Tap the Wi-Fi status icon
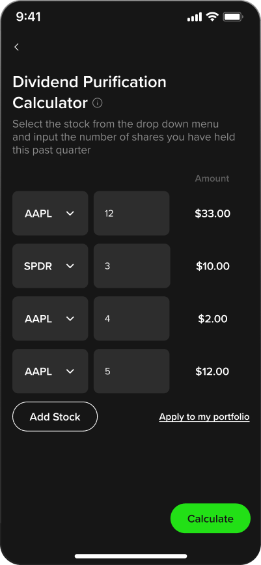The width and height of the screenshot is (261, 565). coord(212,17)
